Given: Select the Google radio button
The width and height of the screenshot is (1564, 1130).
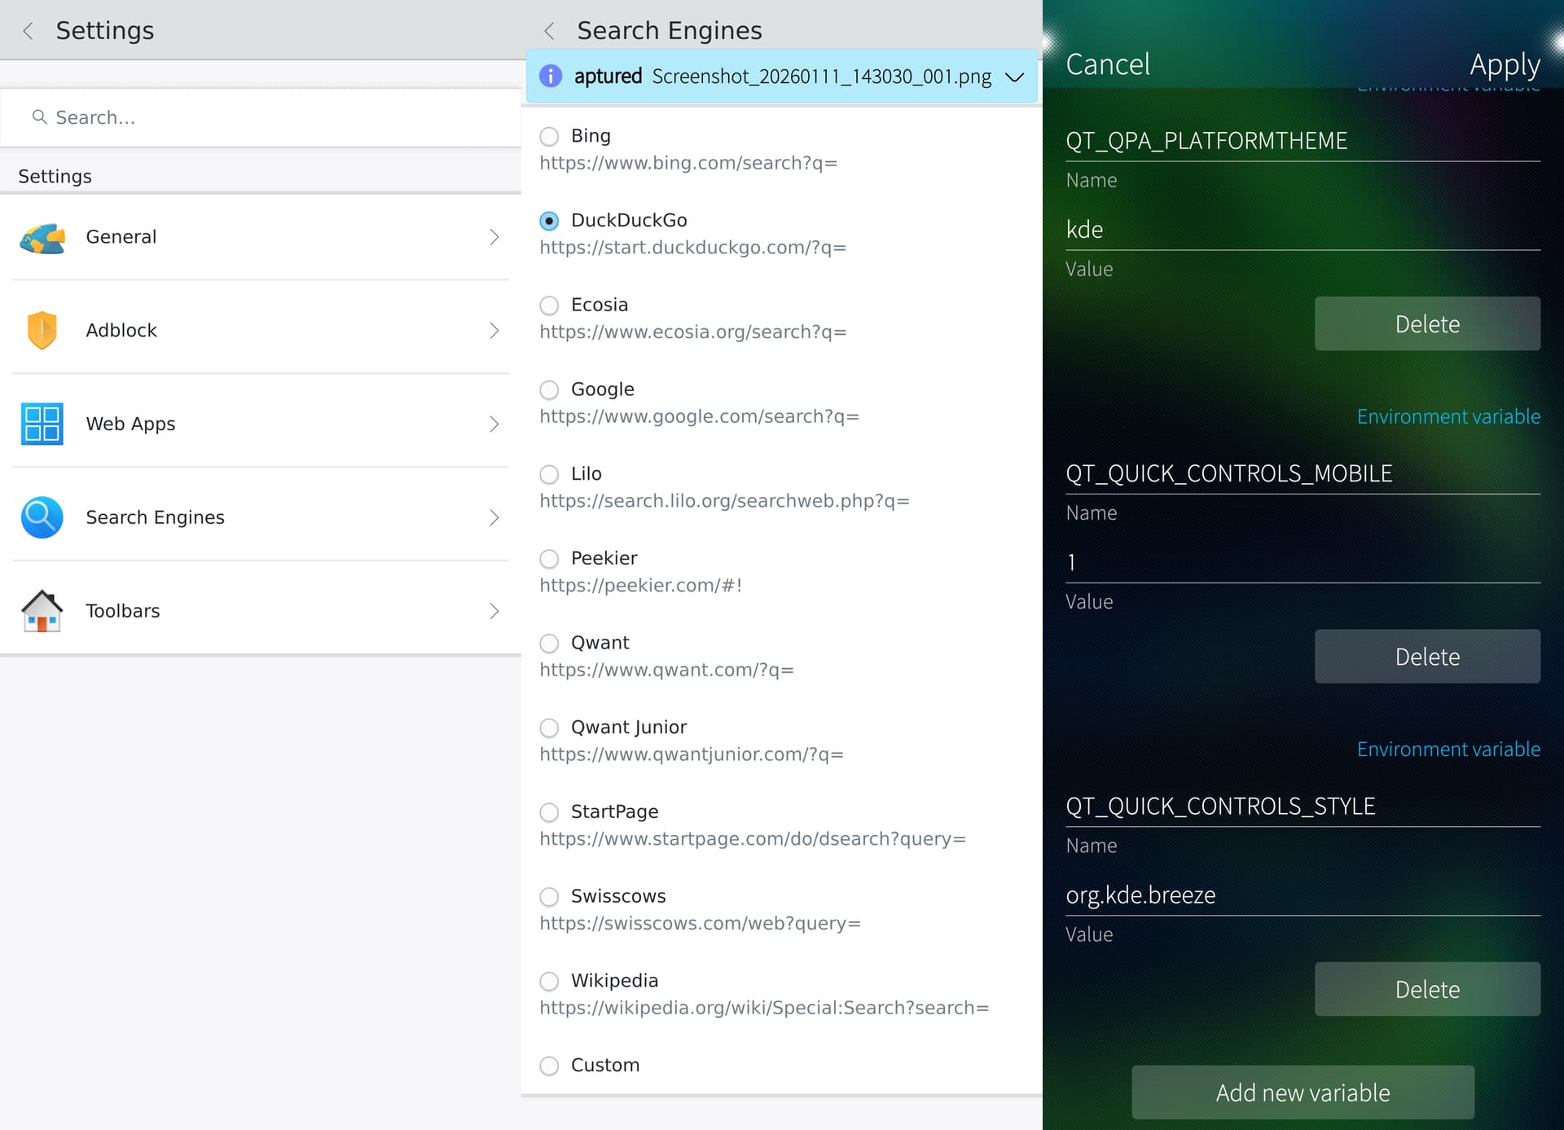Looking at the screenshot, I should coord(549,389).
